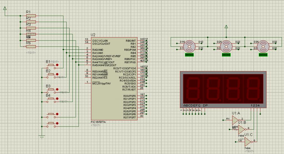The width and height of the screenshot is (284, 154).
Task: Toggle the red latch dot on B3
Action: pyautogui.click(x=57, y=89)
